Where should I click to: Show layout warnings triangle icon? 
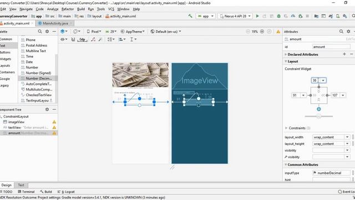[278, 32]
